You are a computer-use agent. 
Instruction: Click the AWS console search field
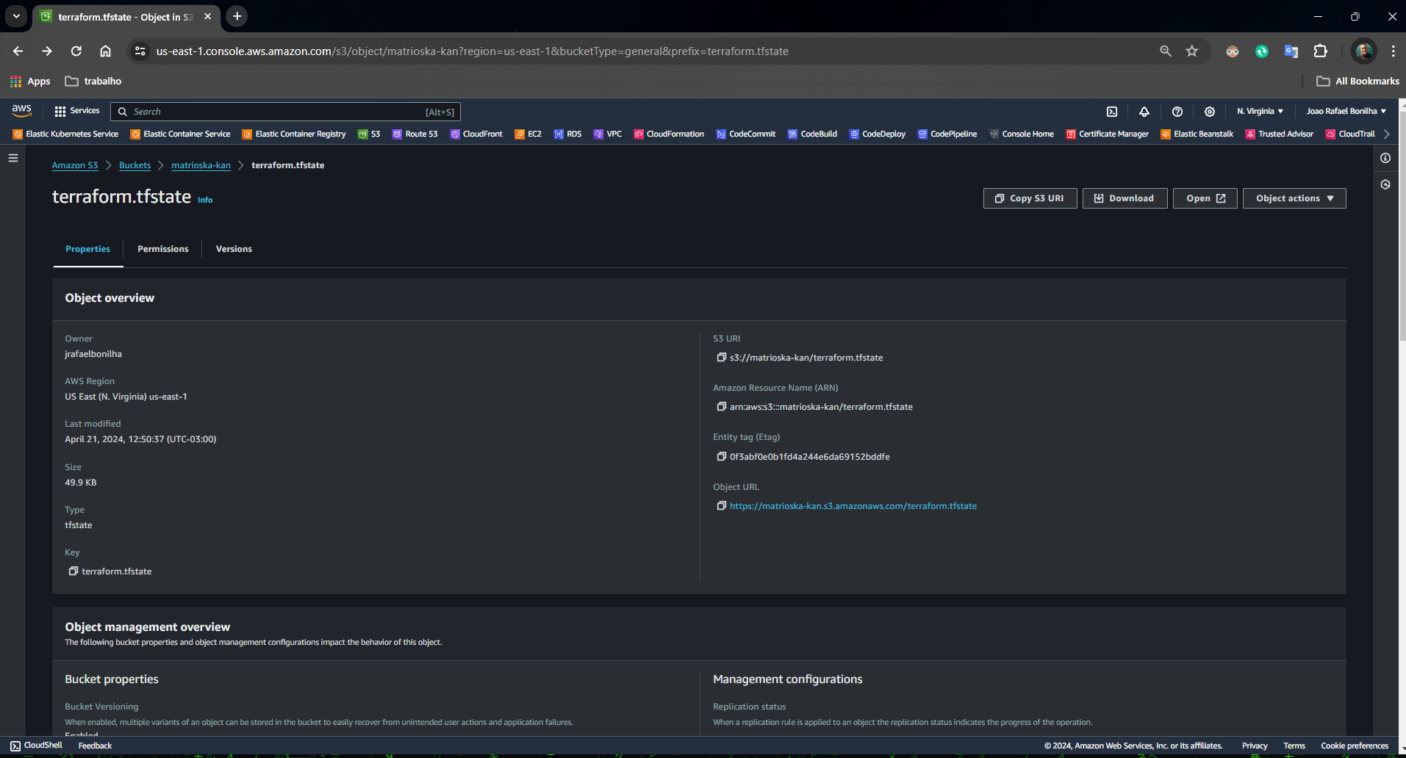click(x=285, y=112)
